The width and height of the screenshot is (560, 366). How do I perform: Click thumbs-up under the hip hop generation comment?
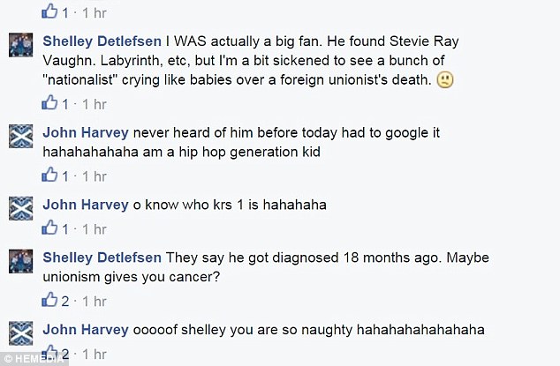[49, 175]
